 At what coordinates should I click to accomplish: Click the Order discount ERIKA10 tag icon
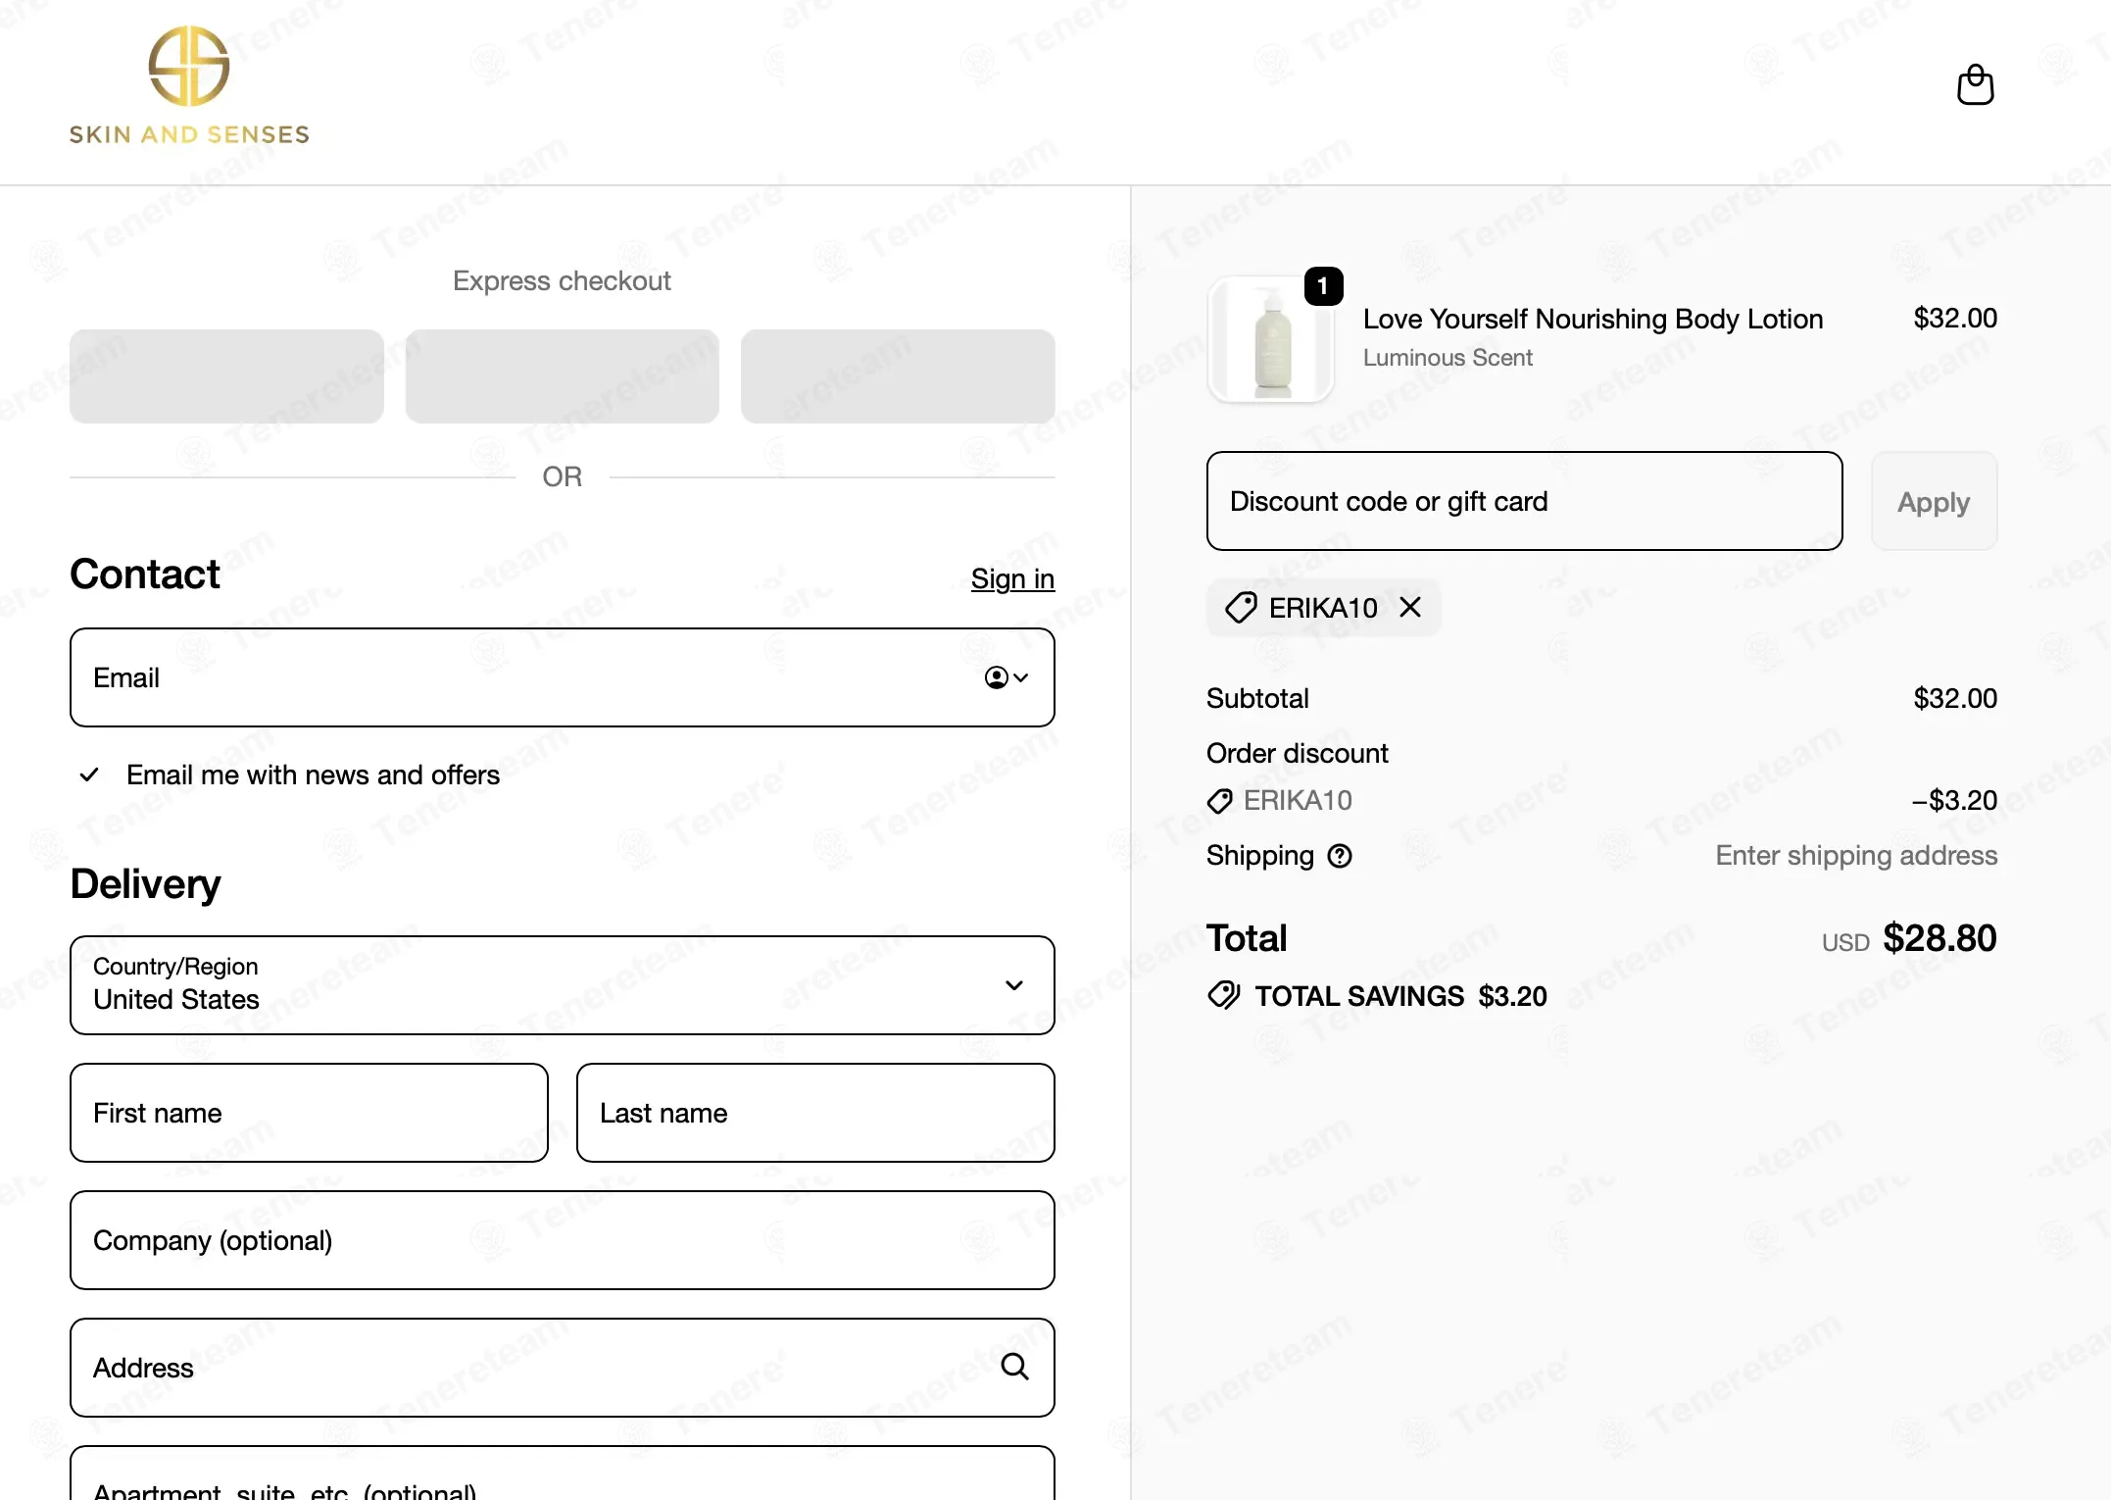pos(1220,801)
